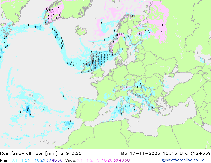Click the 'Snow:' legend label
211x163 pixels.
click(71, 160)
